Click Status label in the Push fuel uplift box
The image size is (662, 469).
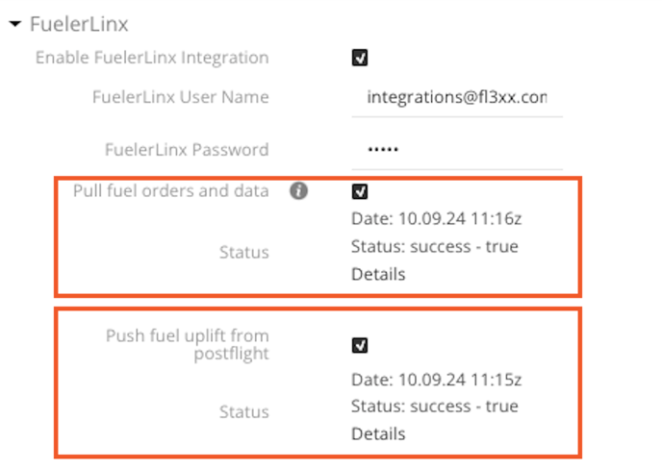(244, 411)
